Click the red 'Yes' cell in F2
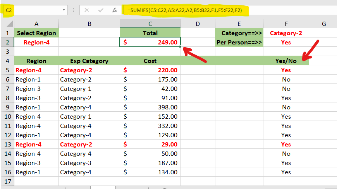This screenshot has height=189, width=337. pos(286,42)
